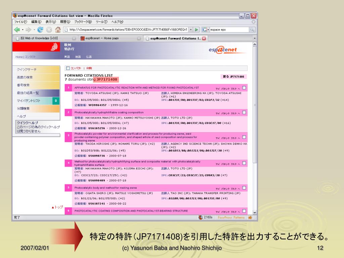344x258 pixels.
Task: Click the vertical scrollbar up arrow
Action: [x=255, y=44]
